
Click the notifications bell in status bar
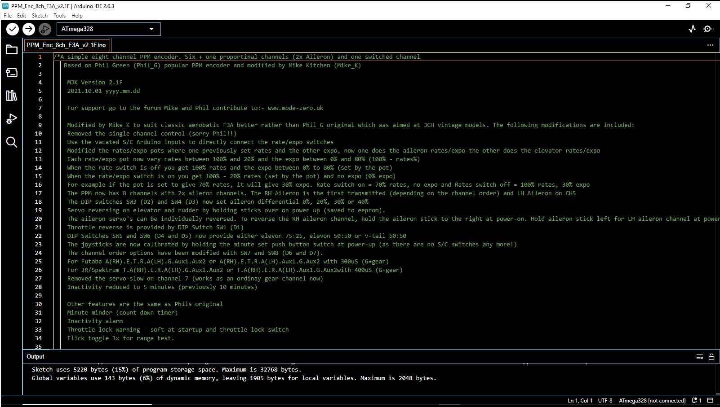pos(696,400)
